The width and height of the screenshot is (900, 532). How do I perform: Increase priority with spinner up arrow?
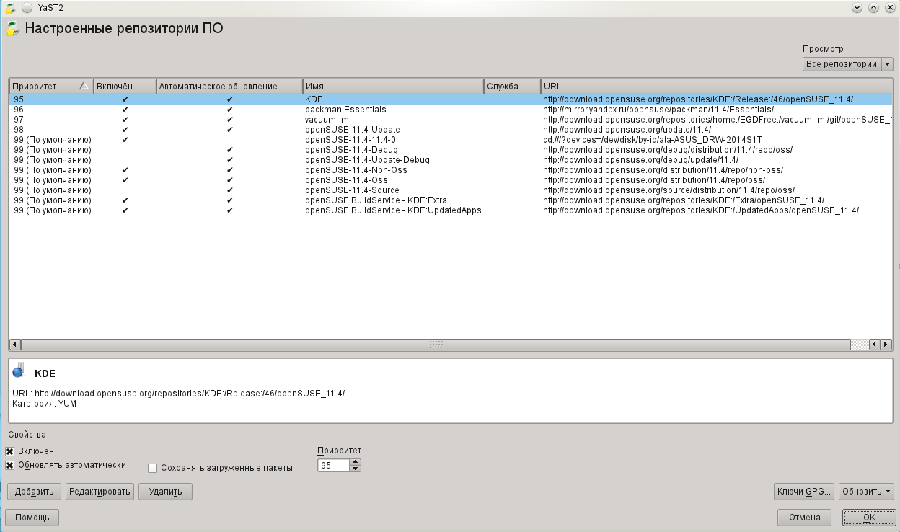click(355, 463)
